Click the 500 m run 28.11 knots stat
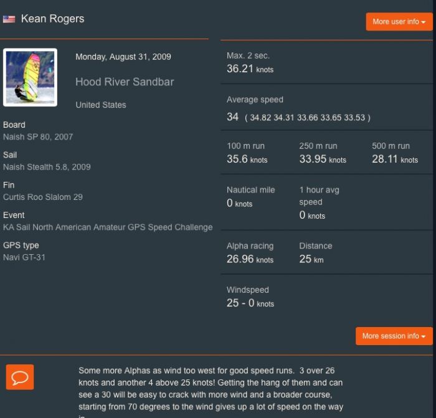Image resolution: width=436 pixels, height=418 pixels. [395, 159]
